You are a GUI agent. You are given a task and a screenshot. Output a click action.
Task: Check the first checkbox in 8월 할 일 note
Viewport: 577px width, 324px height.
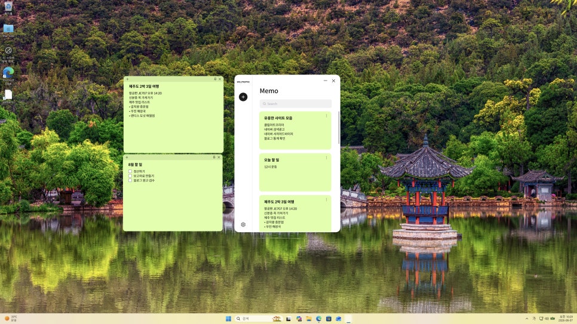(130, 171)
